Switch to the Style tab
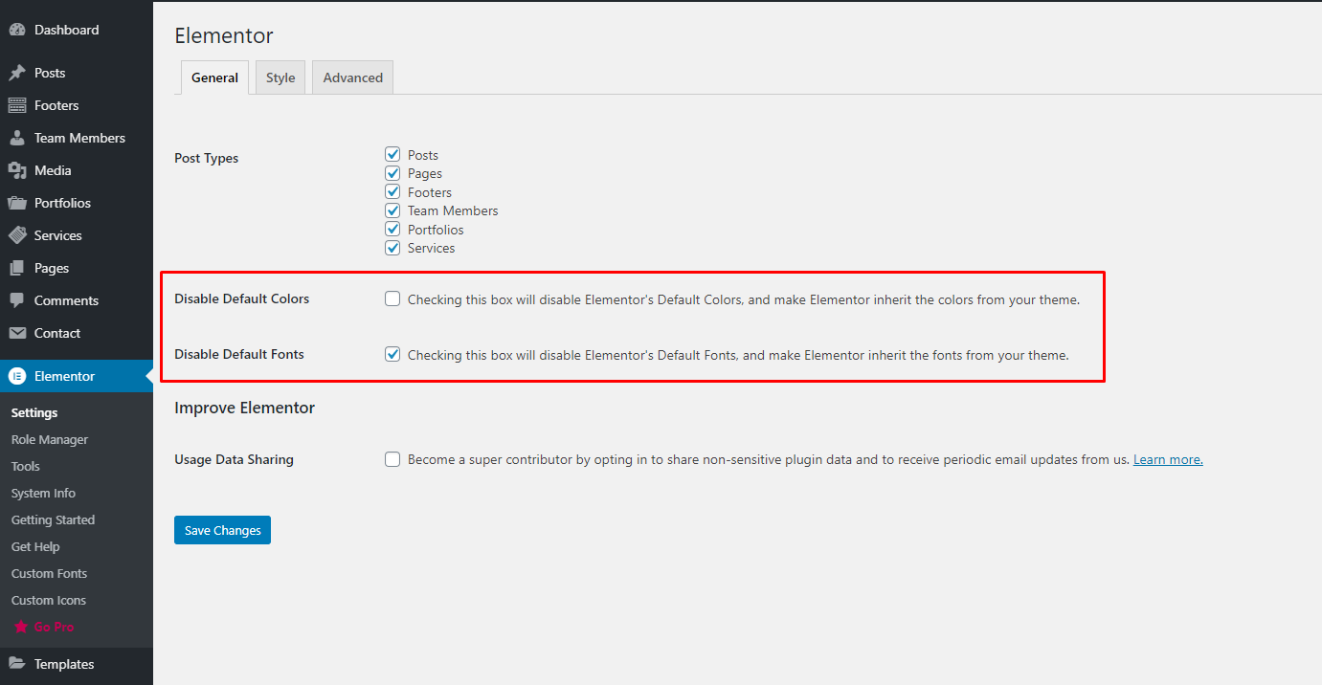Image resolution: width=1322 pixels, height=685 pixels. 280,78
